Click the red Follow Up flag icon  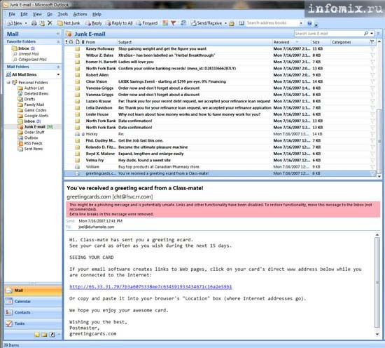click(174, 23)
